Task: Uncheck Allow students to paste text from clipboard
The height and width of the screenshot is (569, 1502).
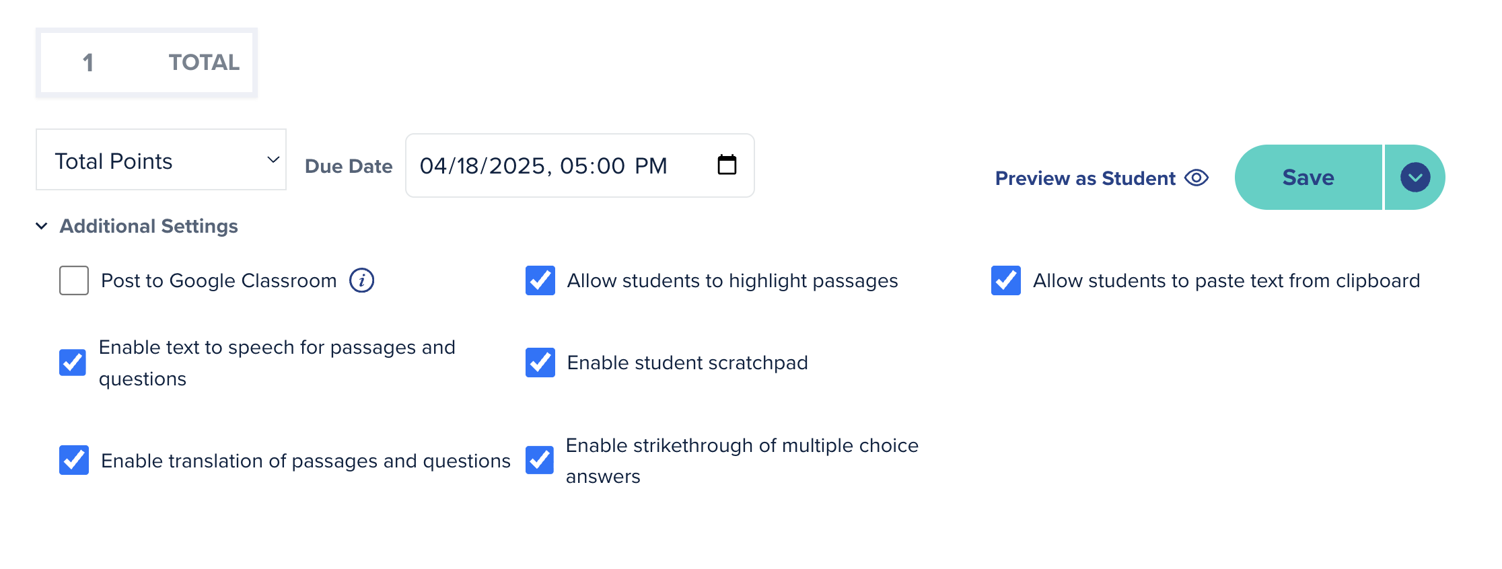Action: pos(1006,280)
